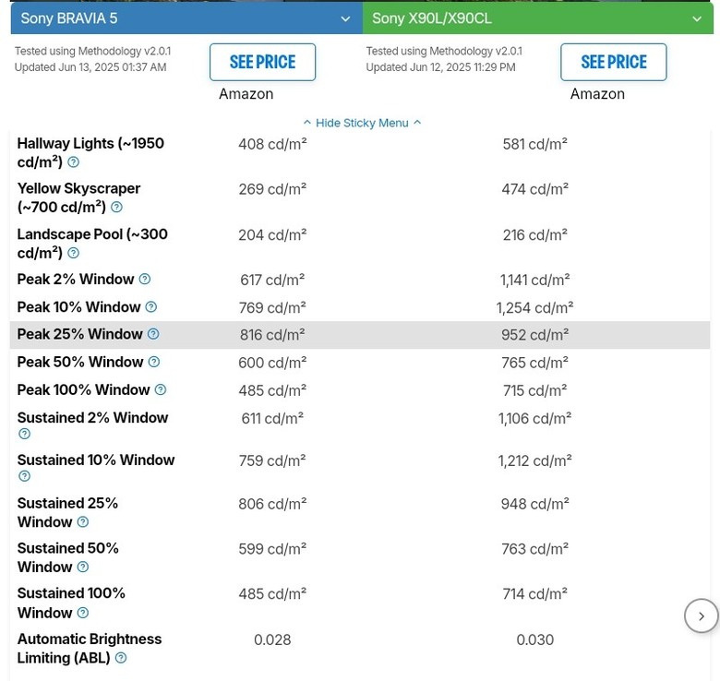Click help icon beside Peak 50% Window
This screenshot has height=681, width=720.
click(154, 362)
